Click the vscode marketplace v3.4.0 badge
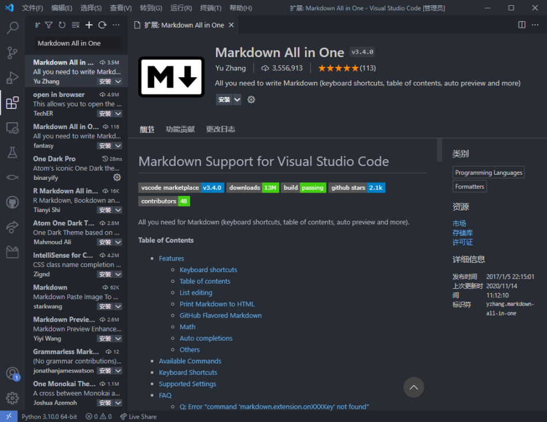The image size is (547, 422). tap(181, 187)
